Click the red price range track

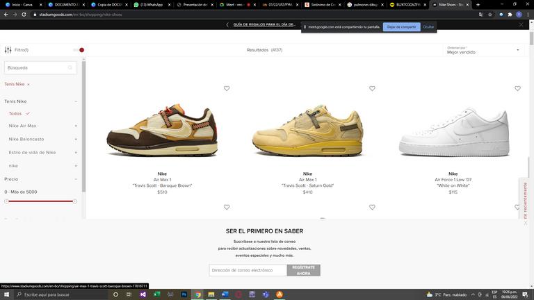click(x=41, y=201)
